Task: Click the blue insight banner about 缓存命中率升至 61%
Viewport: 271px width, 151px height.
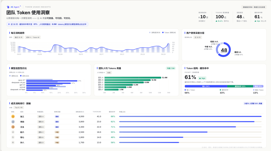Action: pyautogui.click(x=47, y=24)
